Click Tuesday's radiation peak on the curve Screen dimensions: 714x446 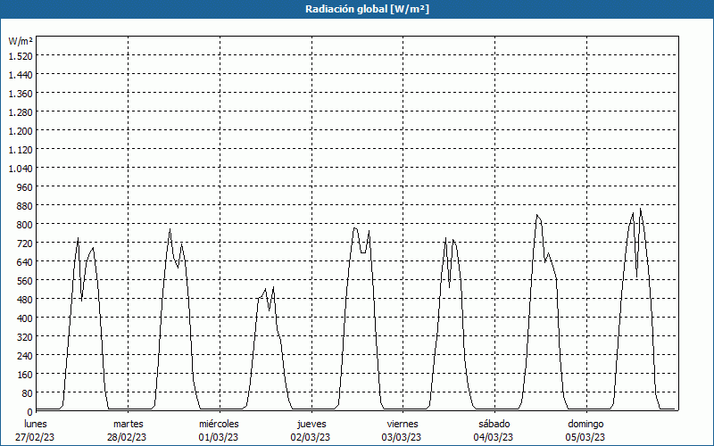[x=170, y=229]
